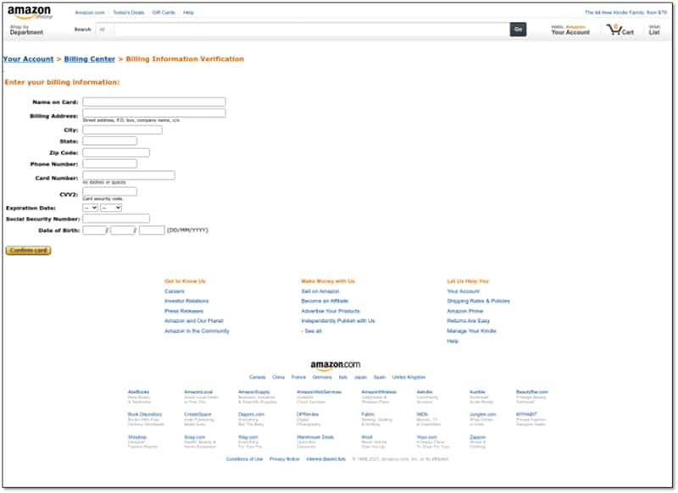The image size is (678, 493).
Task: Click the amazon.com logo in the footer
Action: 335,365
